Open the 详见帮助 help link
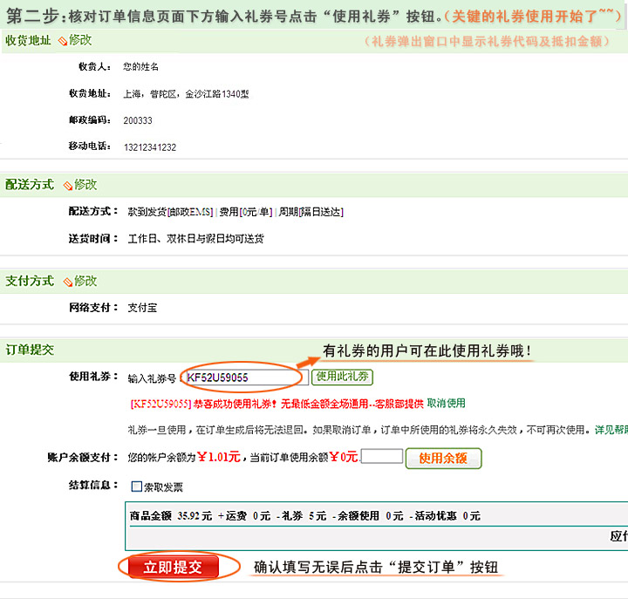The image size is (628, 599). [611, 430]
